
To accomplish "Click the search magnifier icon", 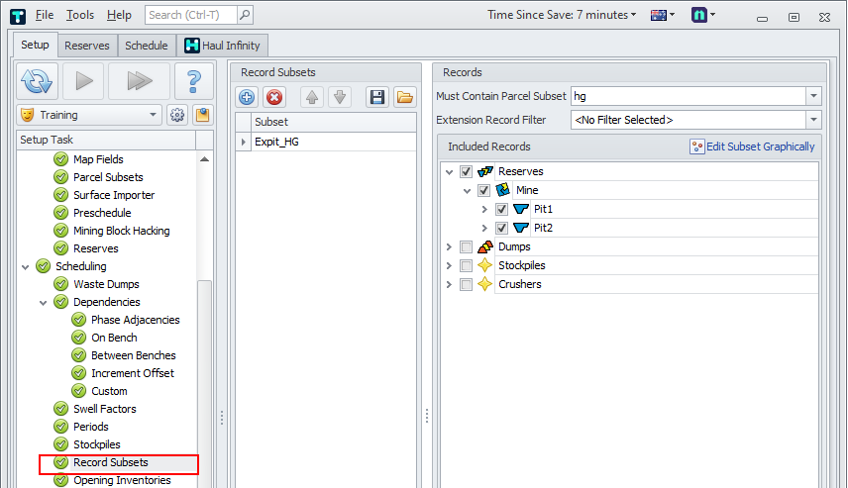I will coord(245,15).
